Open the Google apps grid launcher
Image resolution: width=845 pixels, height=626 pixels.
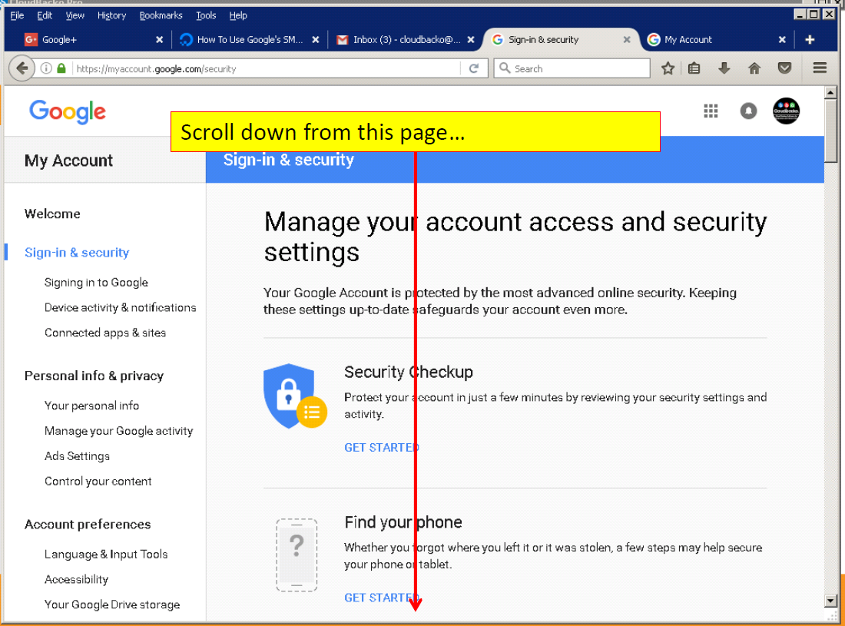point(711,111)
